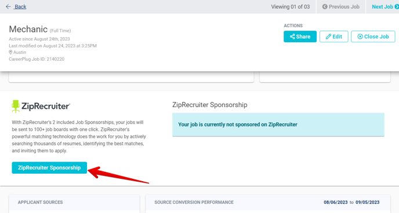Click the Share icon in the button
399x213 pixels.
tap(292, 36)
